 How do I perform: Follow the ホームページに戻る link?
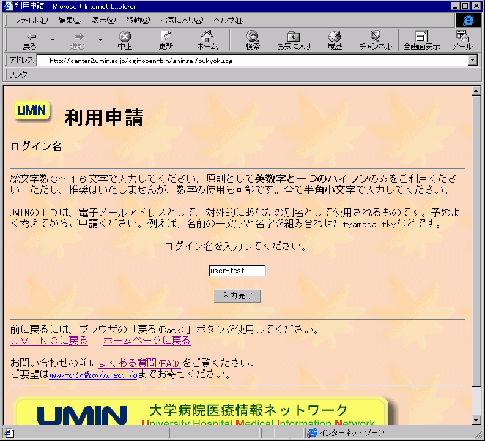click(x=147, y=341)
